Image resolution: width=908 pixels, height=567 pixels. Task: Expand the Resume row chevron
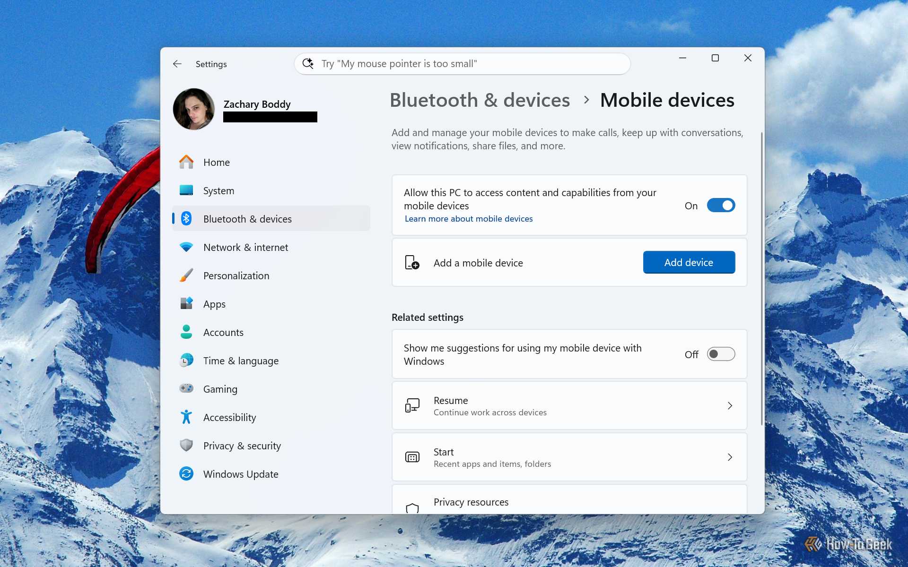(x=730, y=405)
